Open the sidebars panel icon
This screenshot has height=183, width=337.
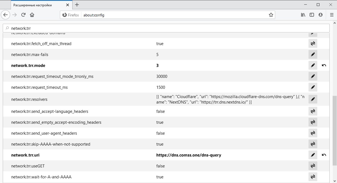(x=312, y=15)
